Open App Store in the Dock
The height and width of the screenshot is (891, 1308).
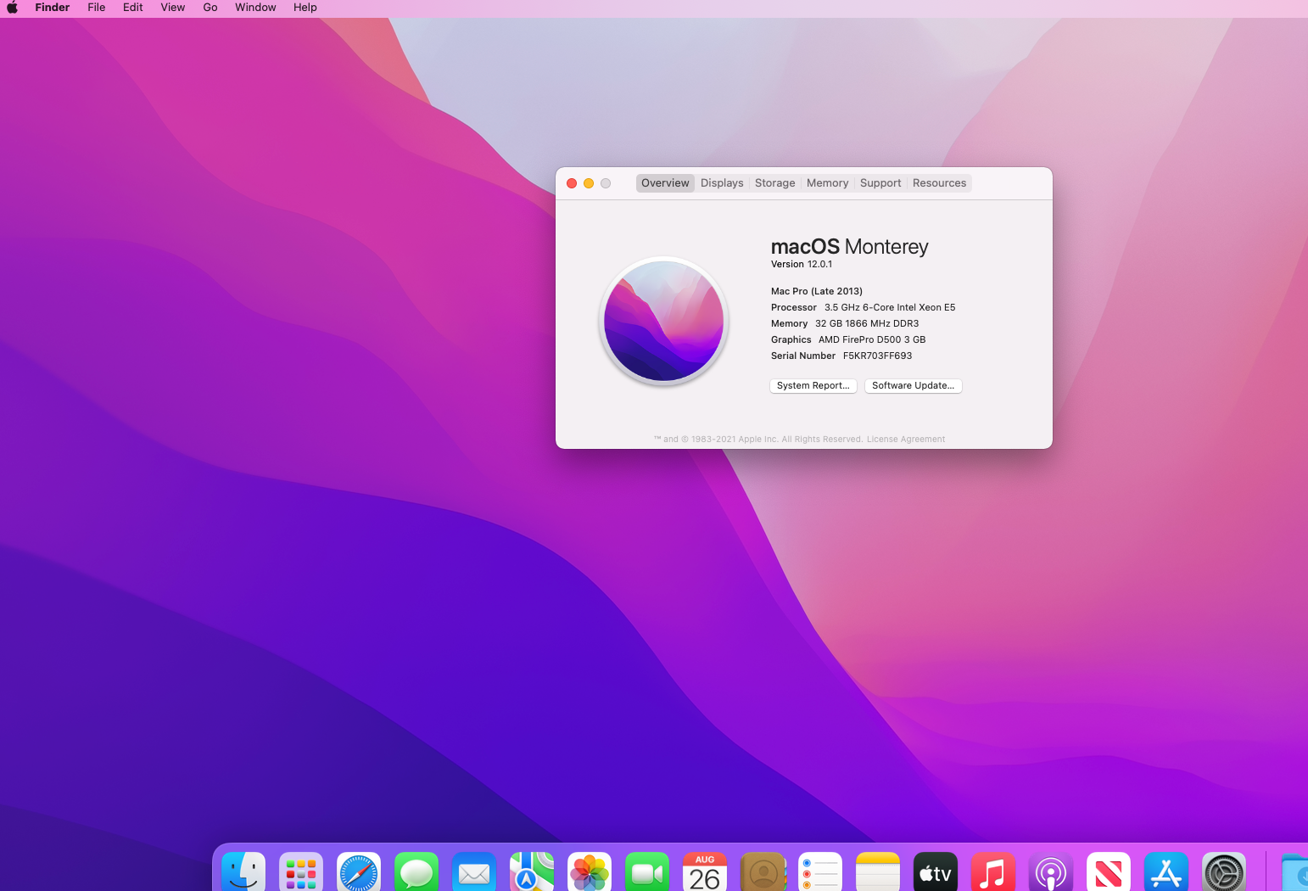(1166, 872)
